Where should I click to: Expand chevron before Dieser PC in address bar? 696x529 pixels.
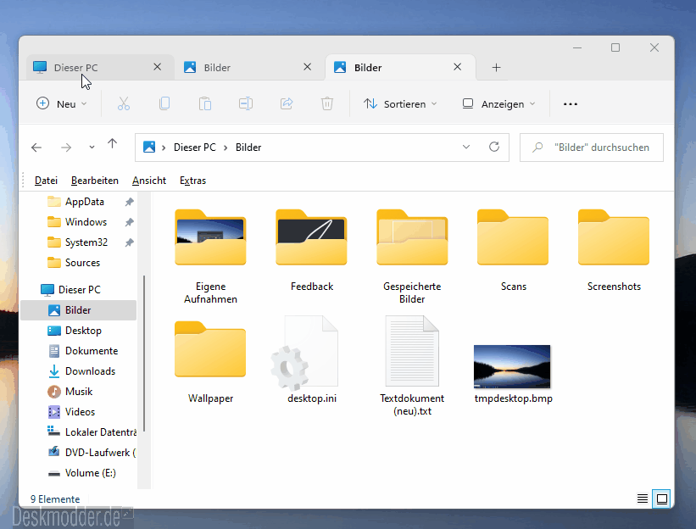click(x=164, y=148)
